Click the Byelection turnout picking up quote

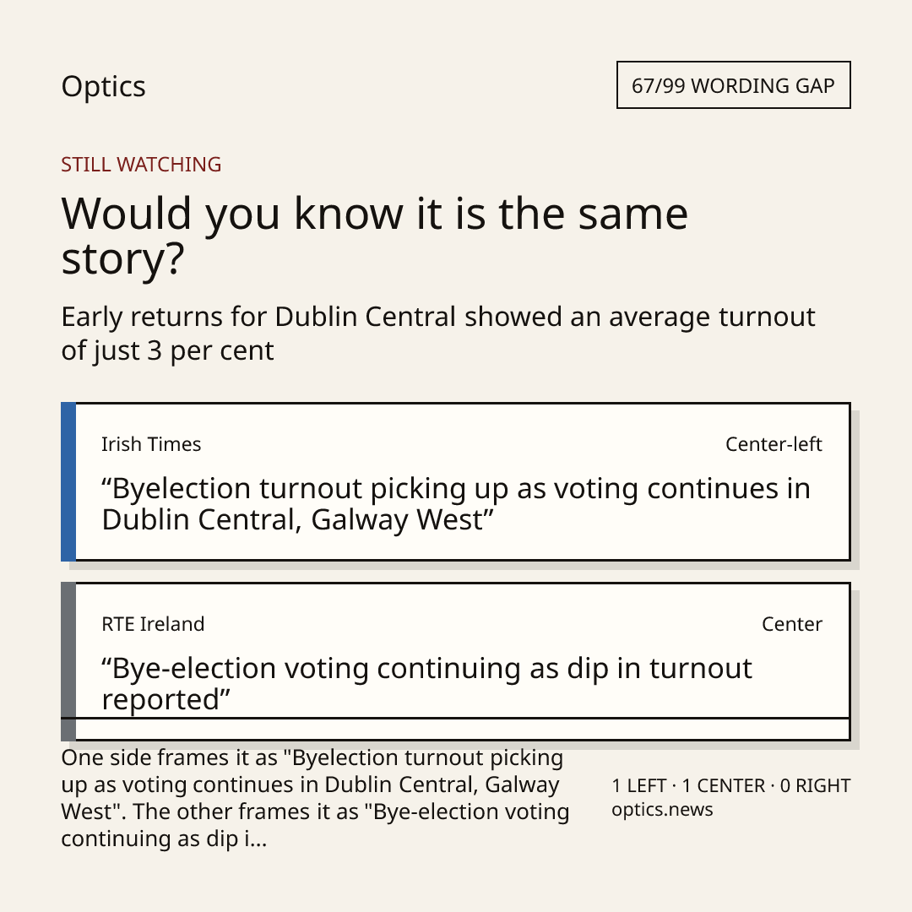[x=456, y=503]
